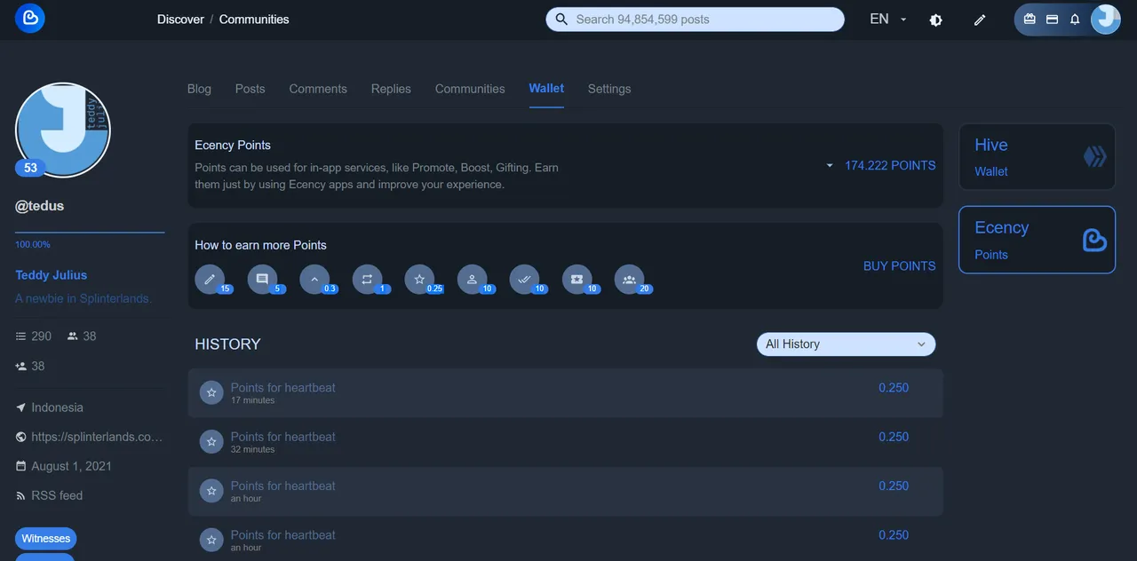Switch to the Posts tab
Viewport: 1137px width, 561px height.
(250, 89)
